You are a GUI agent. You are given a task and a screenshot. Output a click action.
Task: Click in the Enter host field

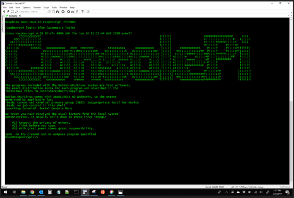pyautogui.click(x=32, y=12)
